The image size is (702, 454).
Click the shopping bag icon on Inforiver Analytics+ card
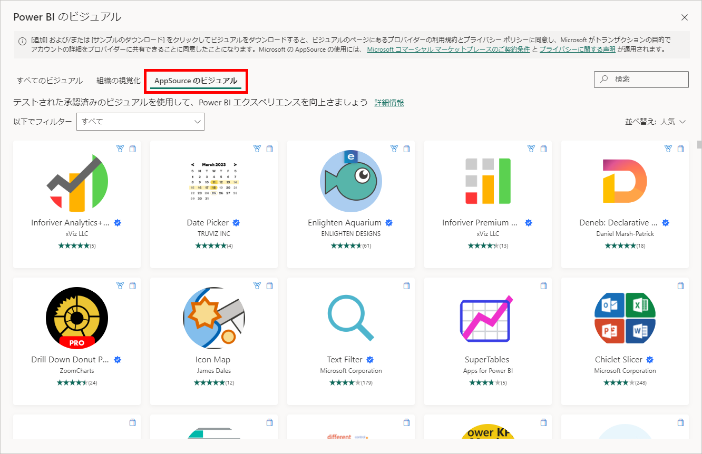(x=133, y=149)
